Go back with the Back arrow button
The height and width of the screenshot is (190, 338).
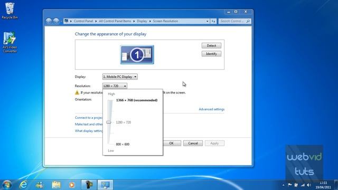(49, 21)
